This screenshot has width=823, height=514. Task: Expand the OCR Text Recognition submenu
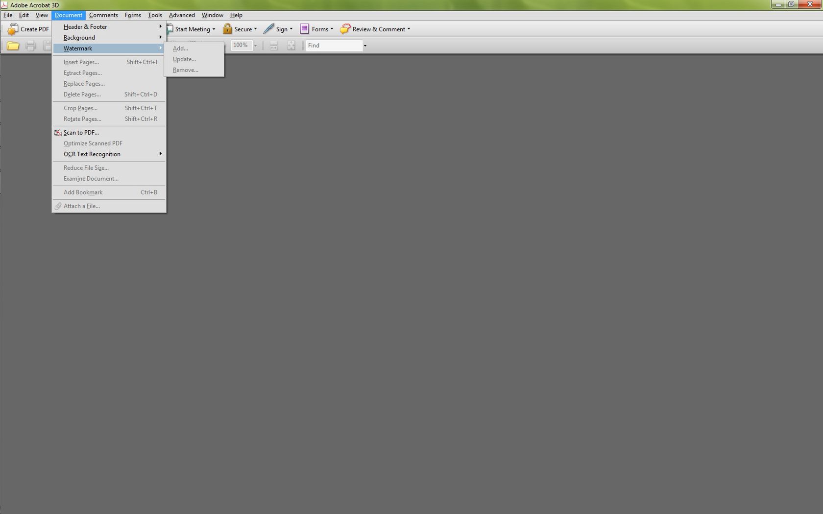tap(109, 154)
